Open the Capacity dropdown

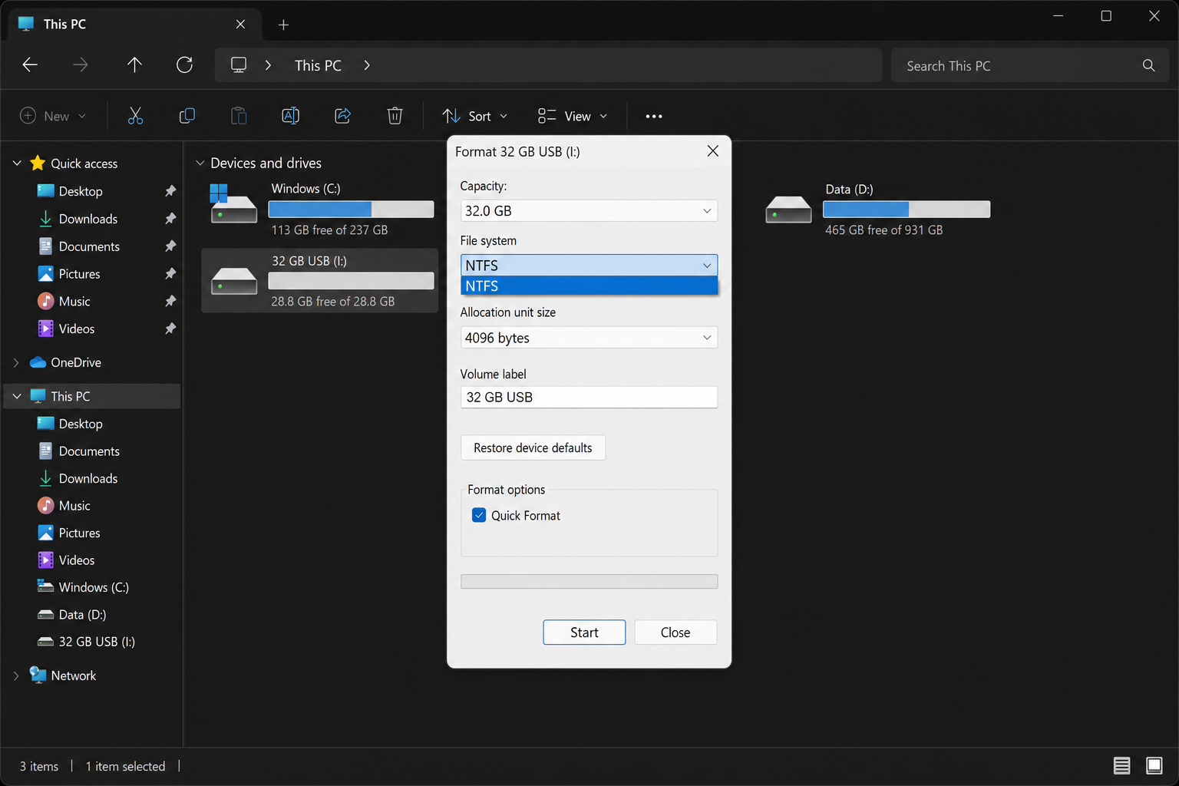(589, 210)
